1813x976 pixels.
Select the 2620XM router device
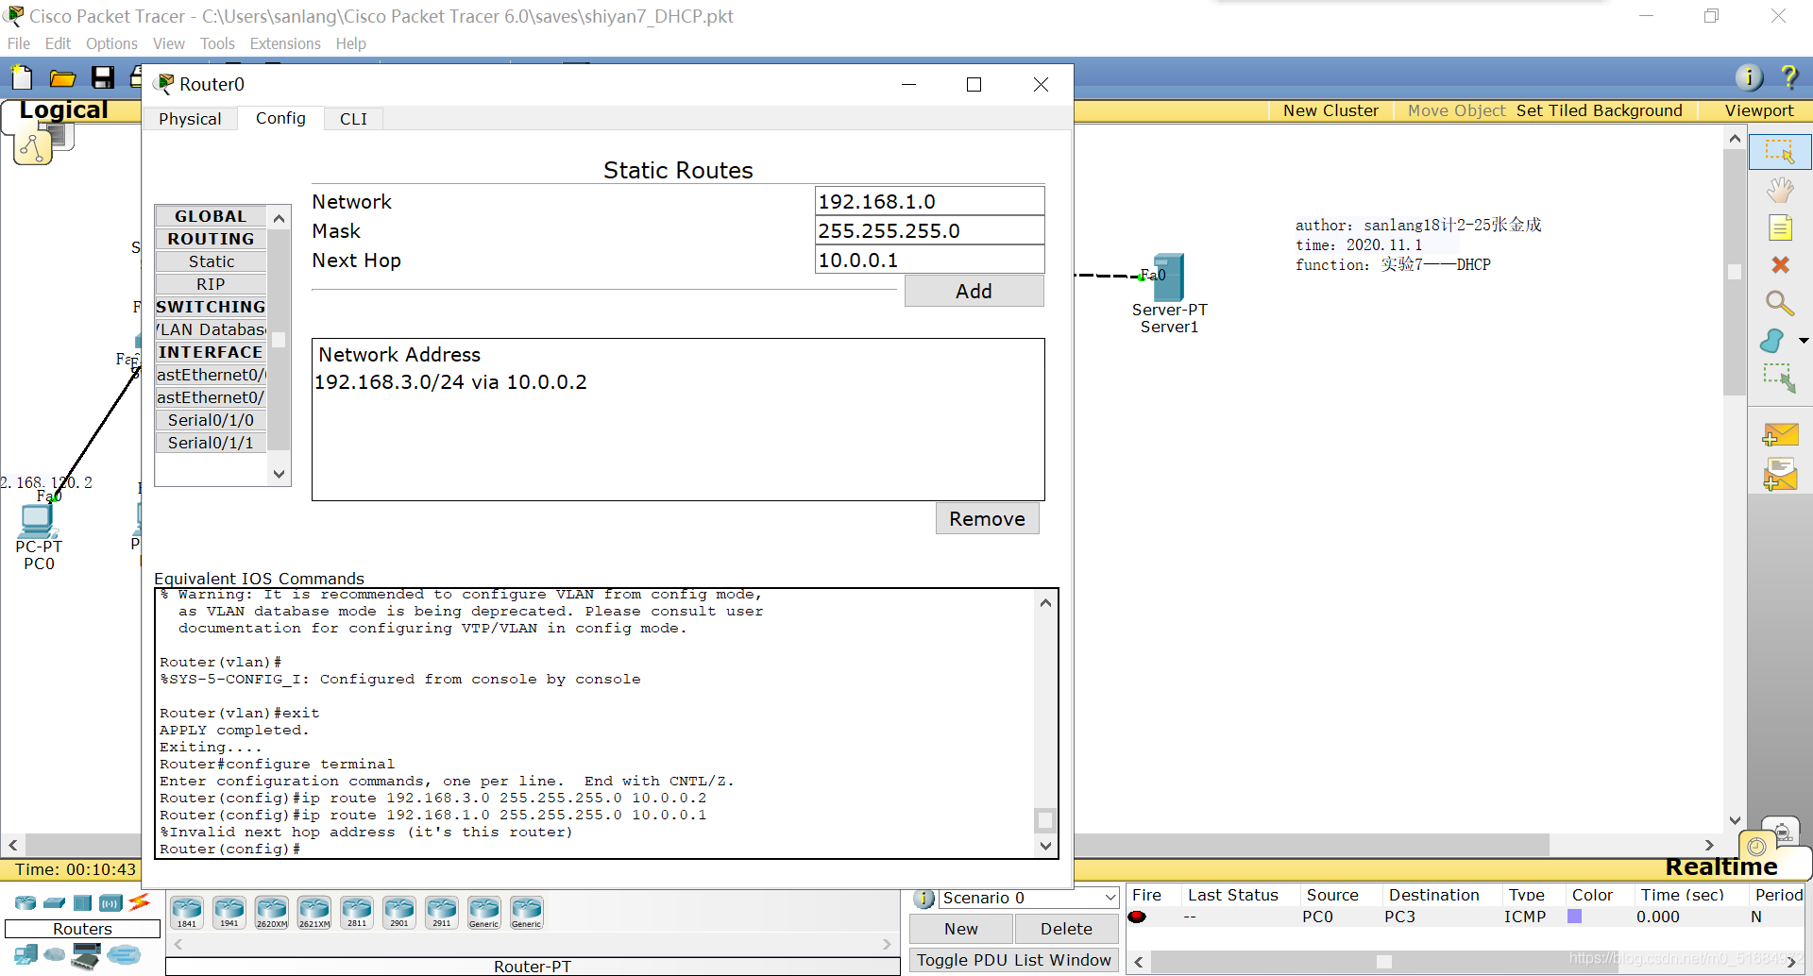click(272, 912)
